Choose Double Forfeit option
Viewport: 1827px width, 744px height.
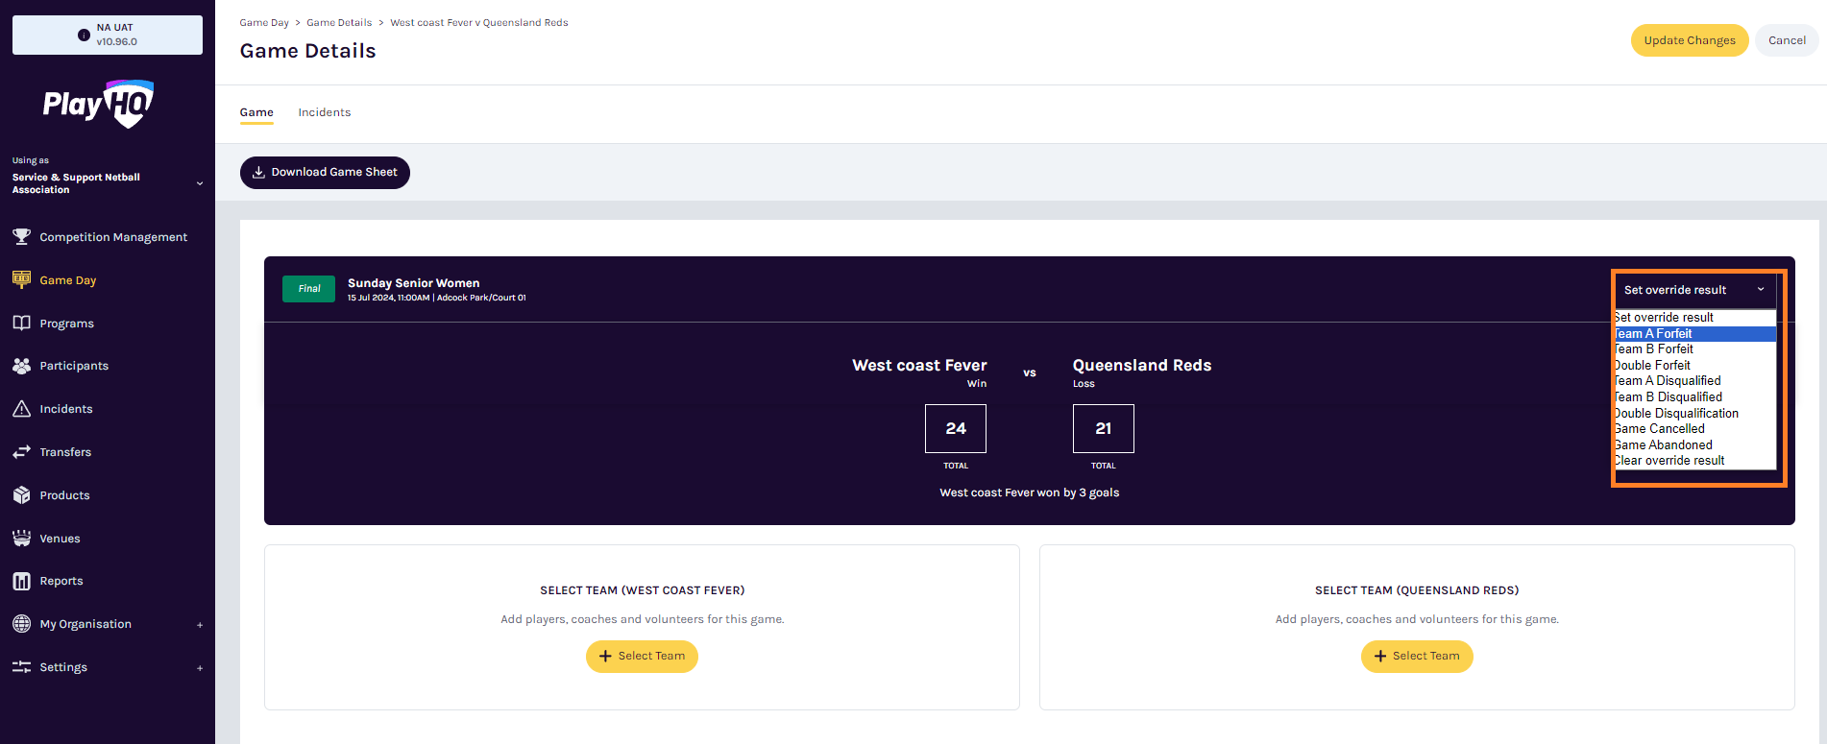tap(1695, 366)
